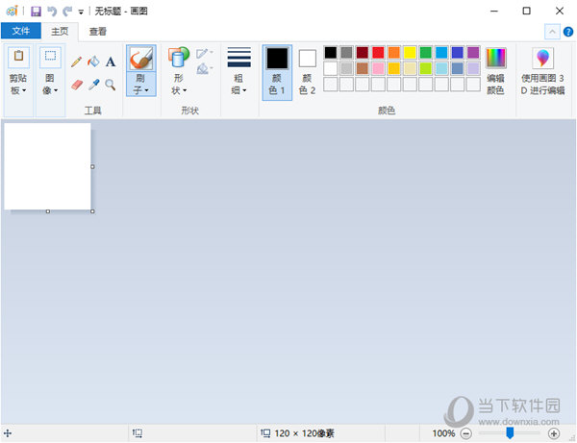The image size is (577, 443).
Task: Select the Eraser tool
Action: [77, 85]
